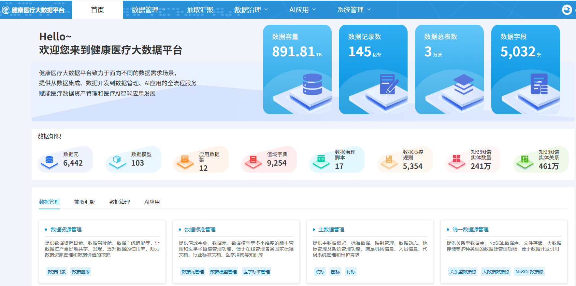Click the 数据目录 tag link

pos(57,272)
